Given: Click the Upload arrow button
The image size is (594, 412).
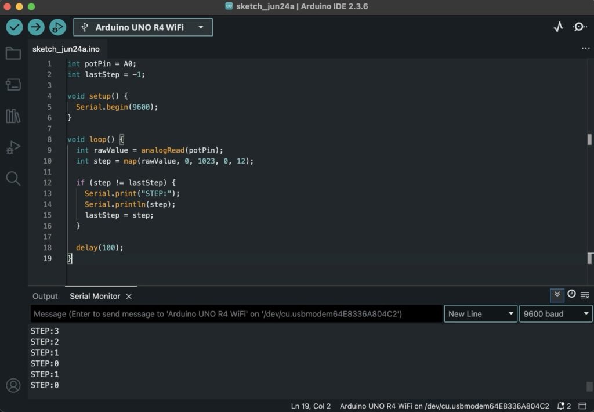Looking at the screenshot, I should (x=36, y=27).
